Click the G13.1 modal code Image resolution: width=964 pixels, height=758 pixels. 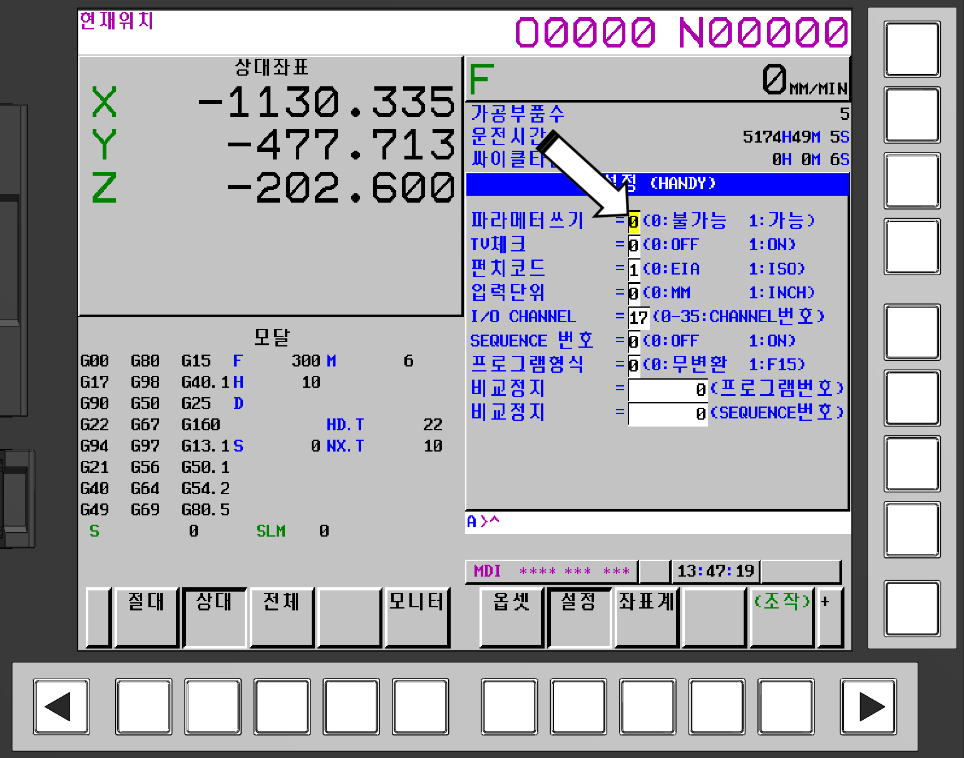(205, 446)
